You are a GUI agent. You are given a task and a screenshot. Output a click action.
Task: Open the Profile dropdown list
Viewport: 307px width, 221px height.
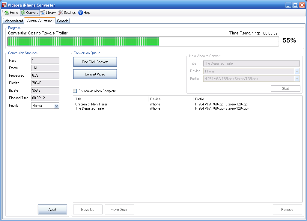click(x=297, y=79)
